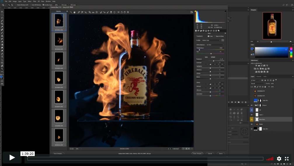Click the Open Images button

click(x=197, y=154)
